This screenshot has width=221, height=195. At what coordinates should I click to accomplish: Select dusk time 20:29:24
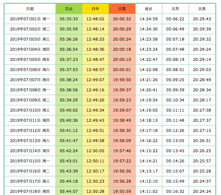click(202, 49)
